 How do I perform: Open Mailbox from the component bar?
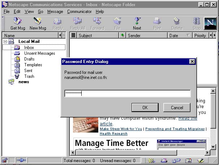point(164,161)
